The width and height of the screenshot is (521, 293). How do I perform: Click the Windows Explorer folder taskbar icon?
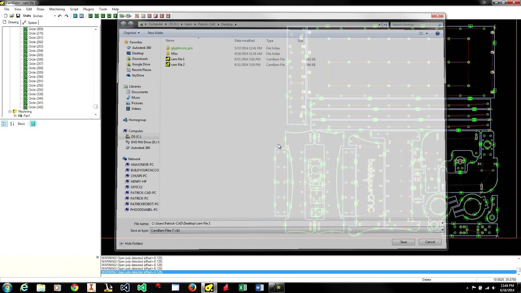[41, 288]
